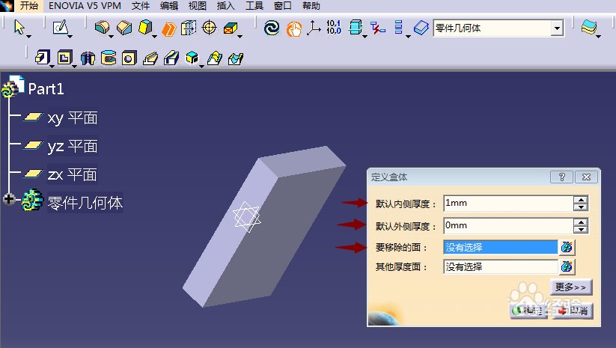Screen dimensions: 616x348
Task: Expand the 零件几何体 tree node
Action: pyautogui.click(x=9, y=199)
